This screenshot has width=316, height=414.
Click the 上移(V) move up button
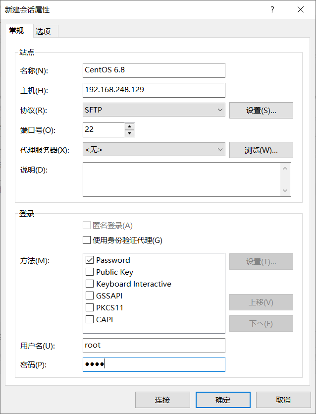[261, 302]
